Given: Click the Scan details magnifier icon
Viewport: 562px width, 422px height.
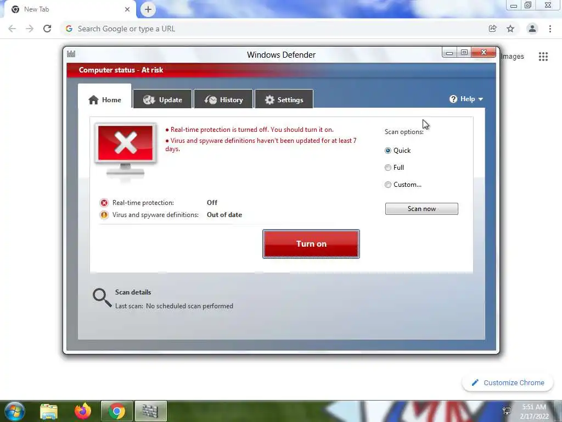Looking at the screenshot, I should [102, 298].
